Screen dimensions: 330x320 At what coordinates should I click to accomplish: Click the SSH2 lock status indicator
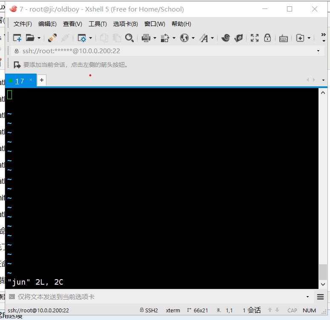[x=149, y=310]
